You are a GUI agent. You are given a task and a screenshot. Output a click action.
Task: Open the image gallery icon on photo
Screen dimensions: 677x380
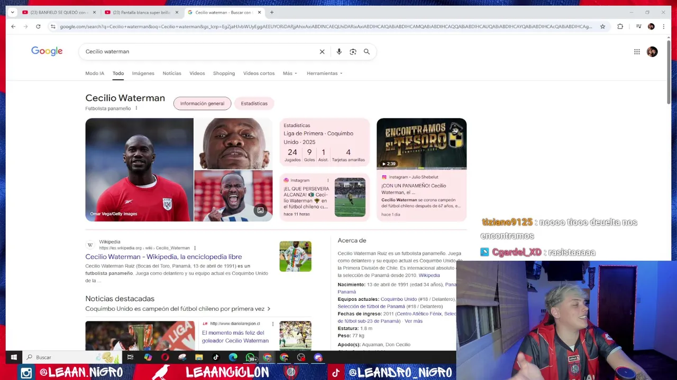click(x=260, y=211)
